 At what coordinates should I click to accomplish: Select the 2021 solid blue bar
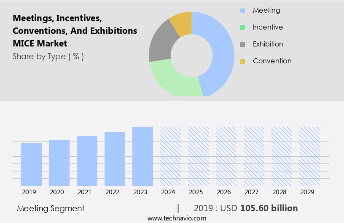87,161
